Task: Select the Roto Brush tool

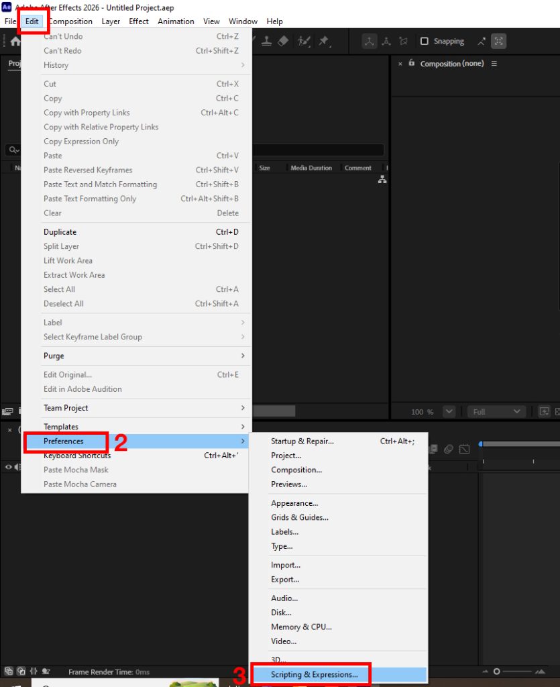Action: click(x=304, y=41)
